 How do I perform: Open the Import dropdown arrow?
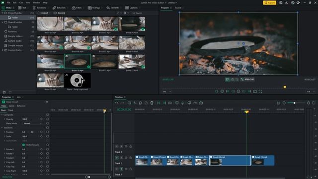(50, 13)
